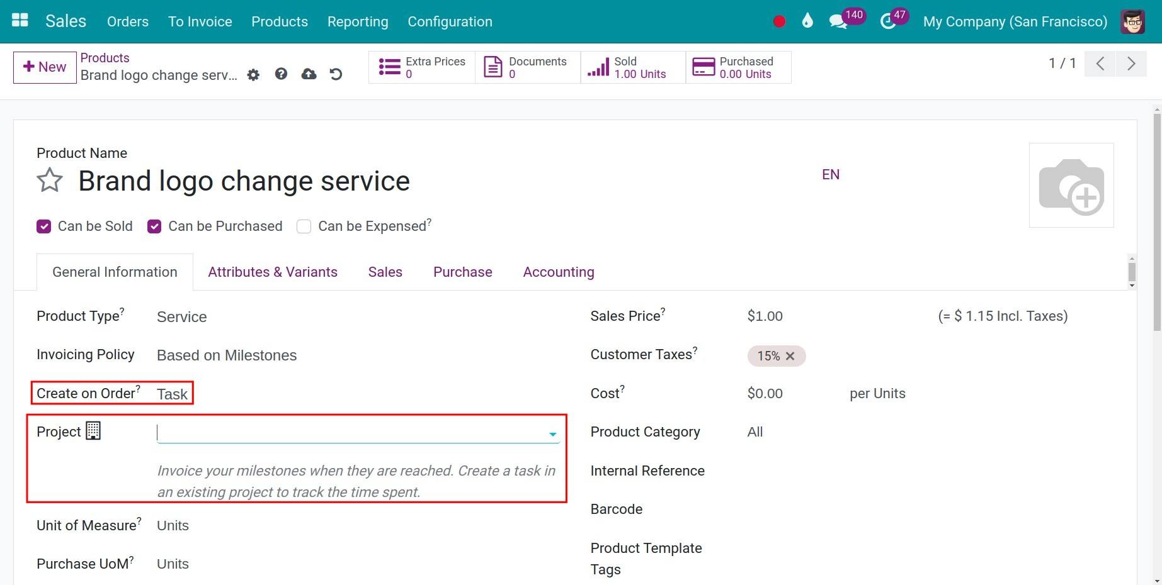Open the help question mark icon
The image size is (1162, 585).
[x=281, y=74]
